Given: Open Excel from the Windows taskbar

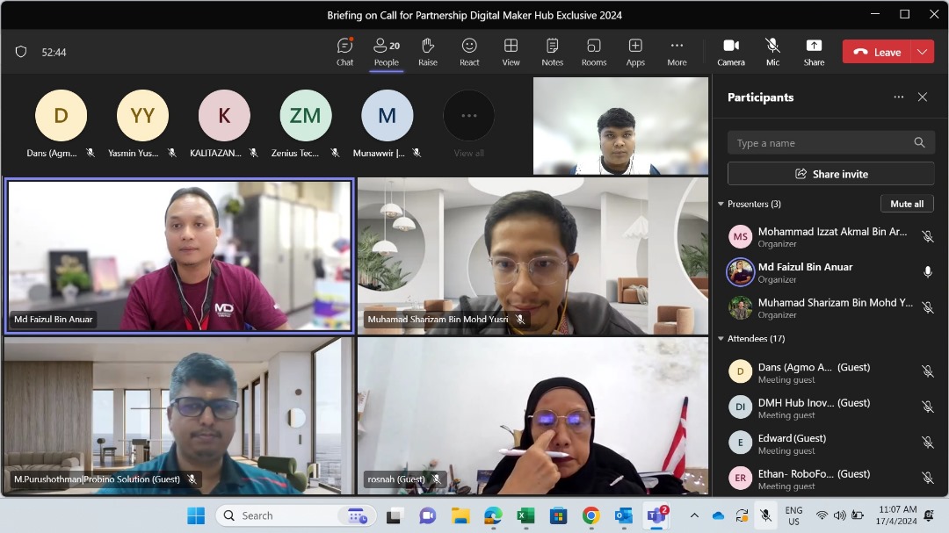Looking at the screenshot, I should tap(525, 515).
